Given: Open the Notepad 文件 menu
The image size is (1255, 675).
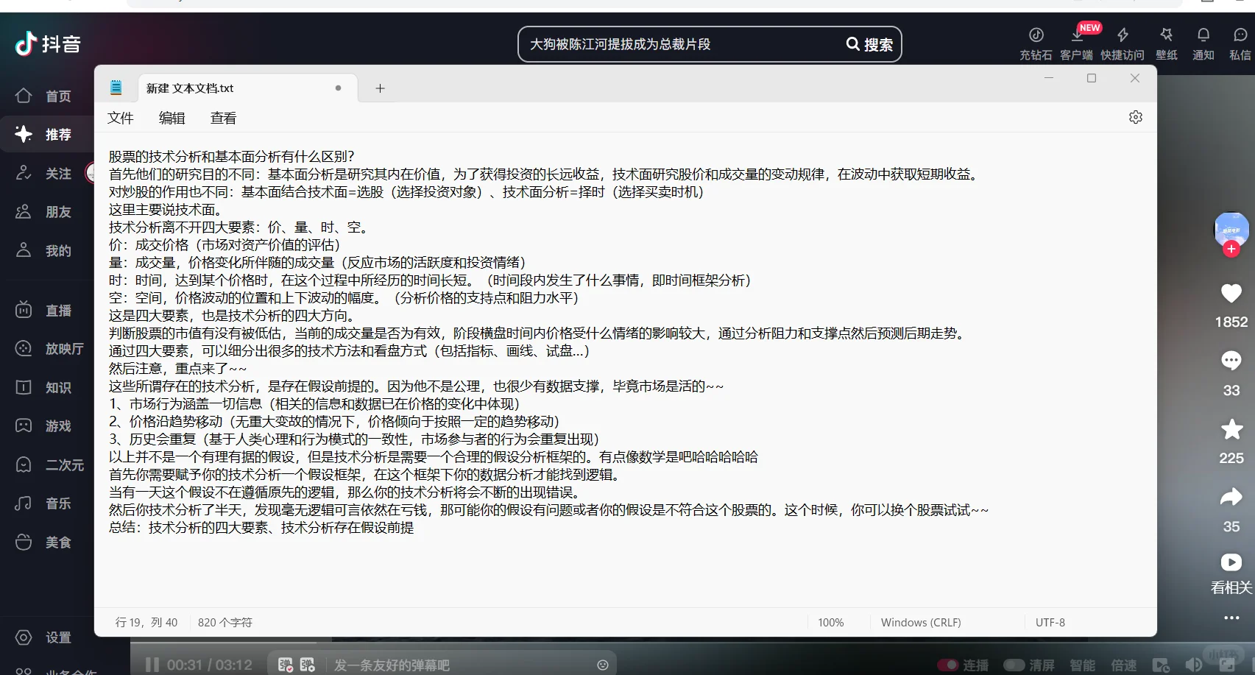Looking at the screenshot, I should [121, 119].
